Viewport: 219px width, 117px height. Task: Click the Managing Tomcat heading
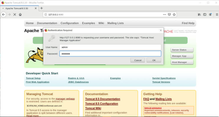click(40, 94)
